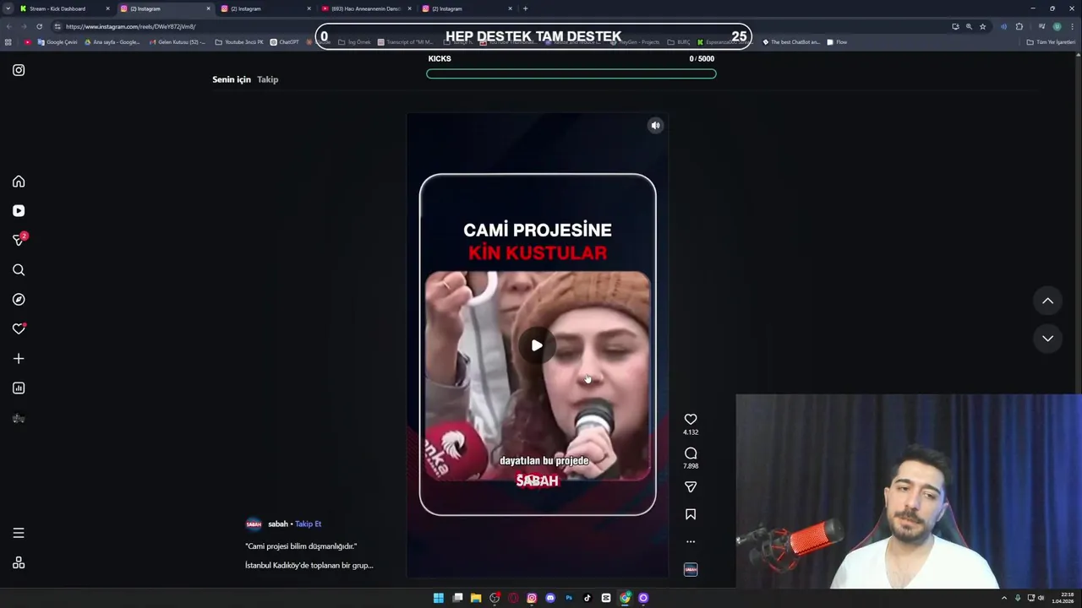Follow sabah via the Takip Et link
Image resolution: width=1082 pixels, height=608 pixels.
tap(308, 524)
